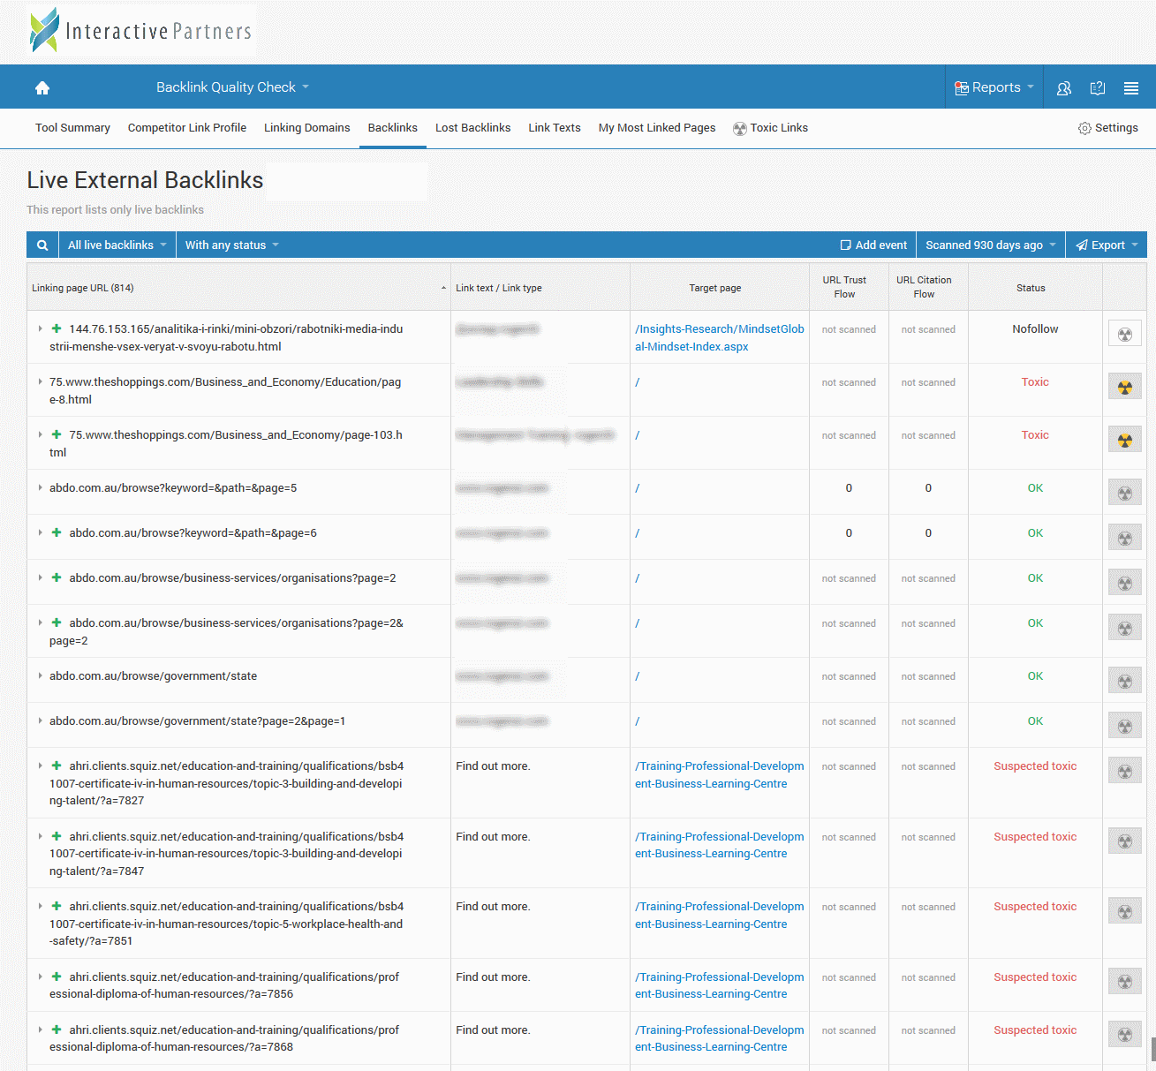Open the With any status filter dropdown
This screenshot has width=1156, height=1071.
coord(231,245)
